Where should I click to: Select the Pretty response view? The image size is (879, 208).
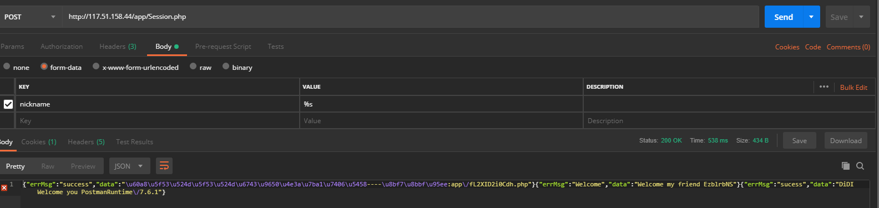[16, 166]
